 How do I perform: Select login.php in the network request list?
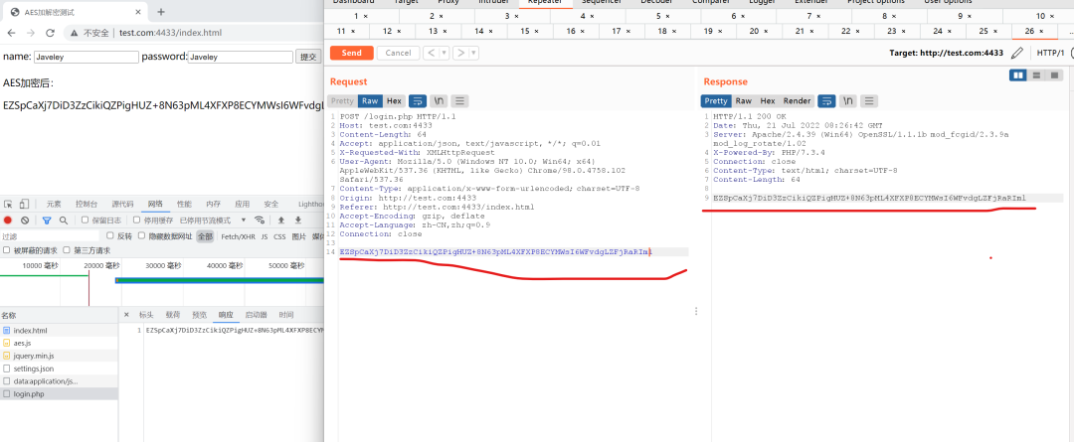pyautogui.click(x=59, y=394)
